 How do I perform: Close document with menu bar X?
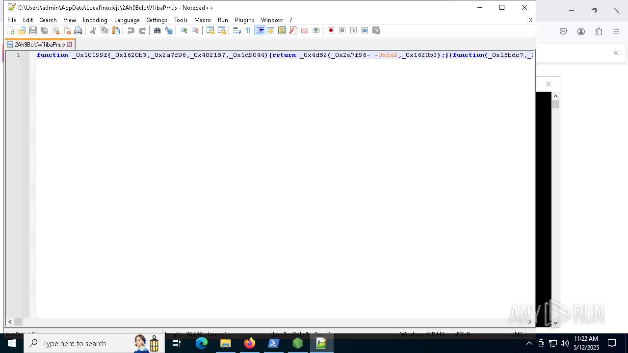pyautogui.click(x=530, y=20)
